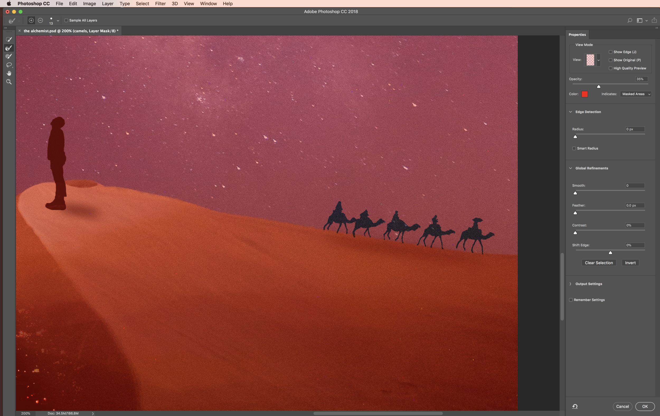
Task: Open the tool preset dropdown arrow
Action: (x=19, y=21)
